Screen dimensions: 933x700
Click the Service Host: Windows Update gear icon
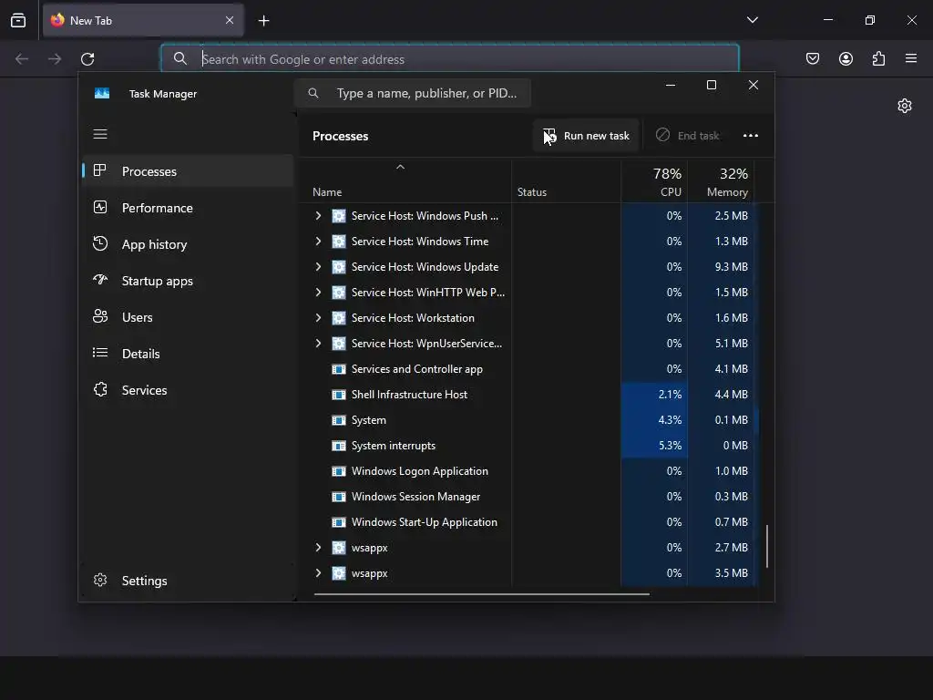pos(339,267)
